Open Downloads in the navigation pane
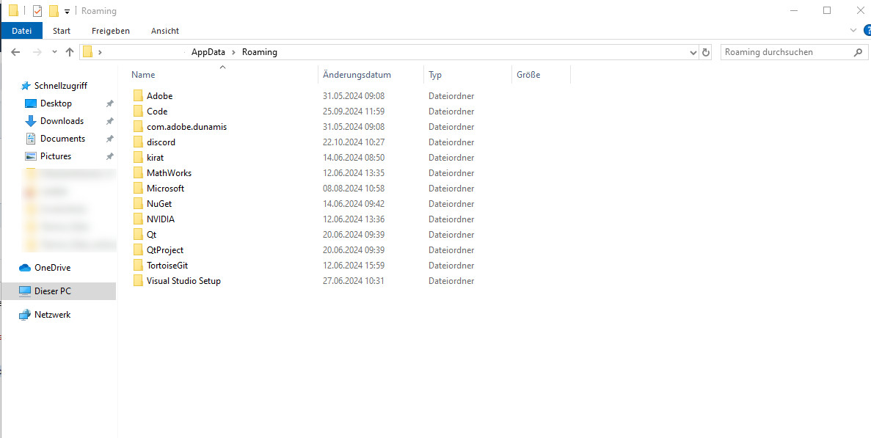 click(62, 121)
